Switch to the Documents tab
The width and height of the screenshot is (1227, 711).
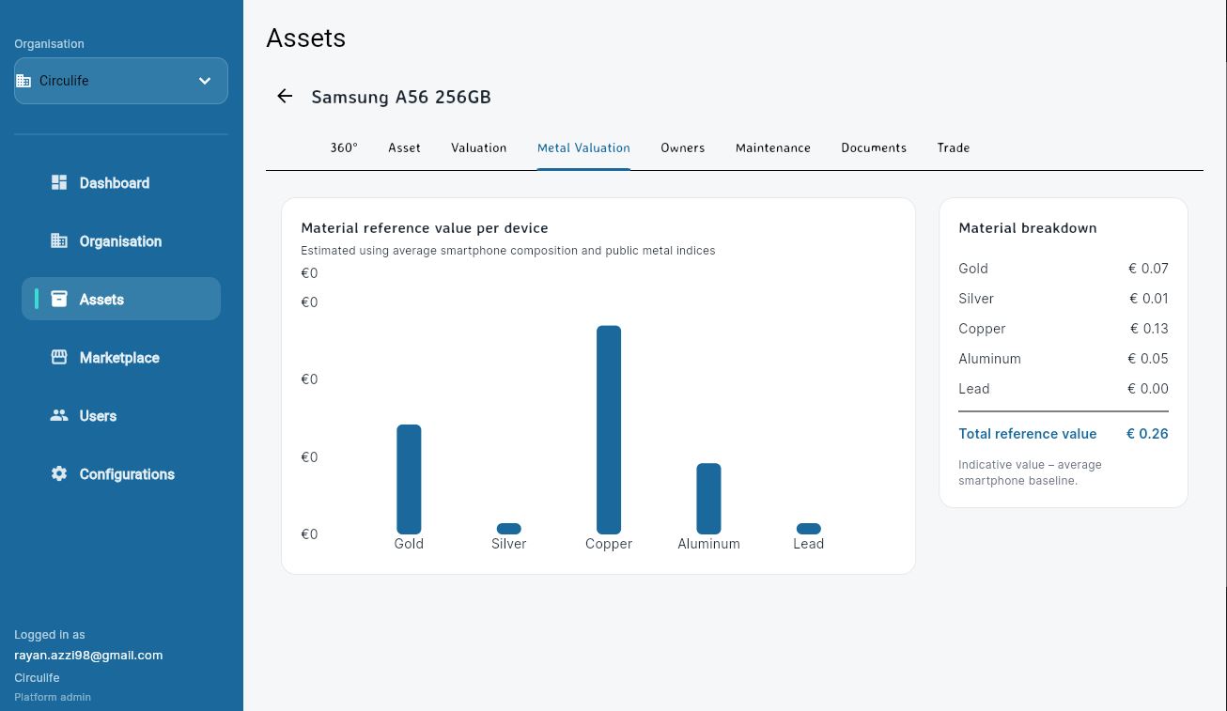[x=873, y=147]
